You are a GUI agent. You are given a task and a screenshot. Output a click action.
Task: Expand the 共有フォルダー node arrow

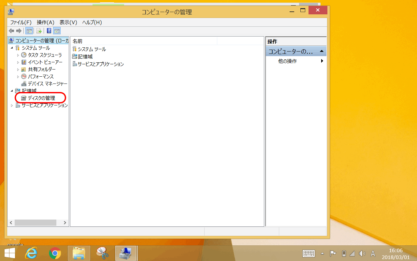click(x=18, y=69)
